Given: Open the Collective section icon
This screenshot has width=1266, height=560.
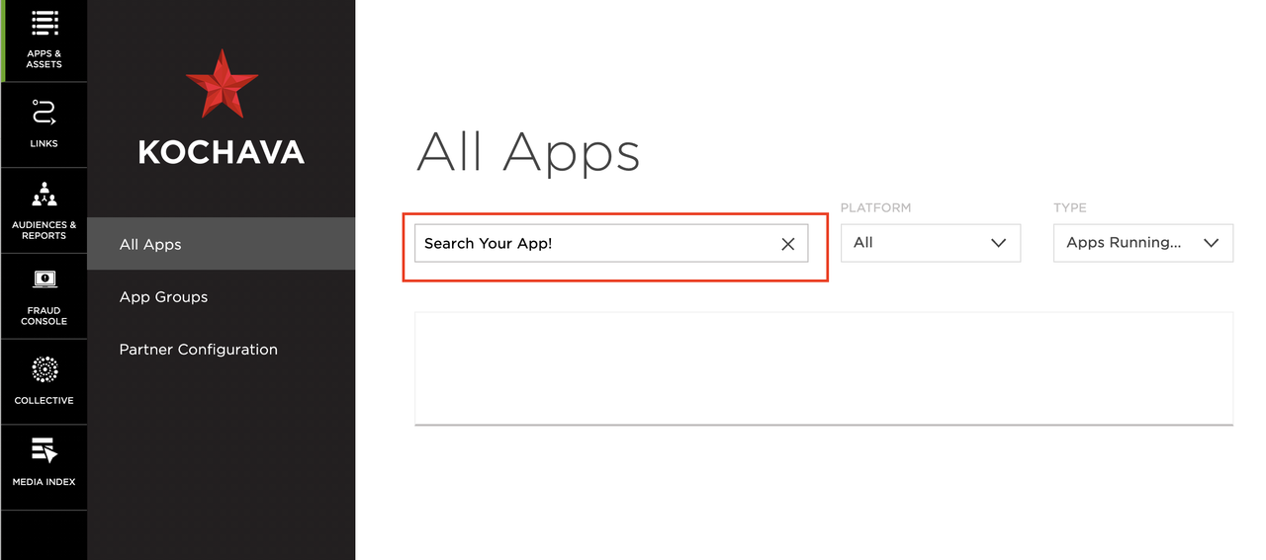Looking at the screenshot, I should [44, 369].
